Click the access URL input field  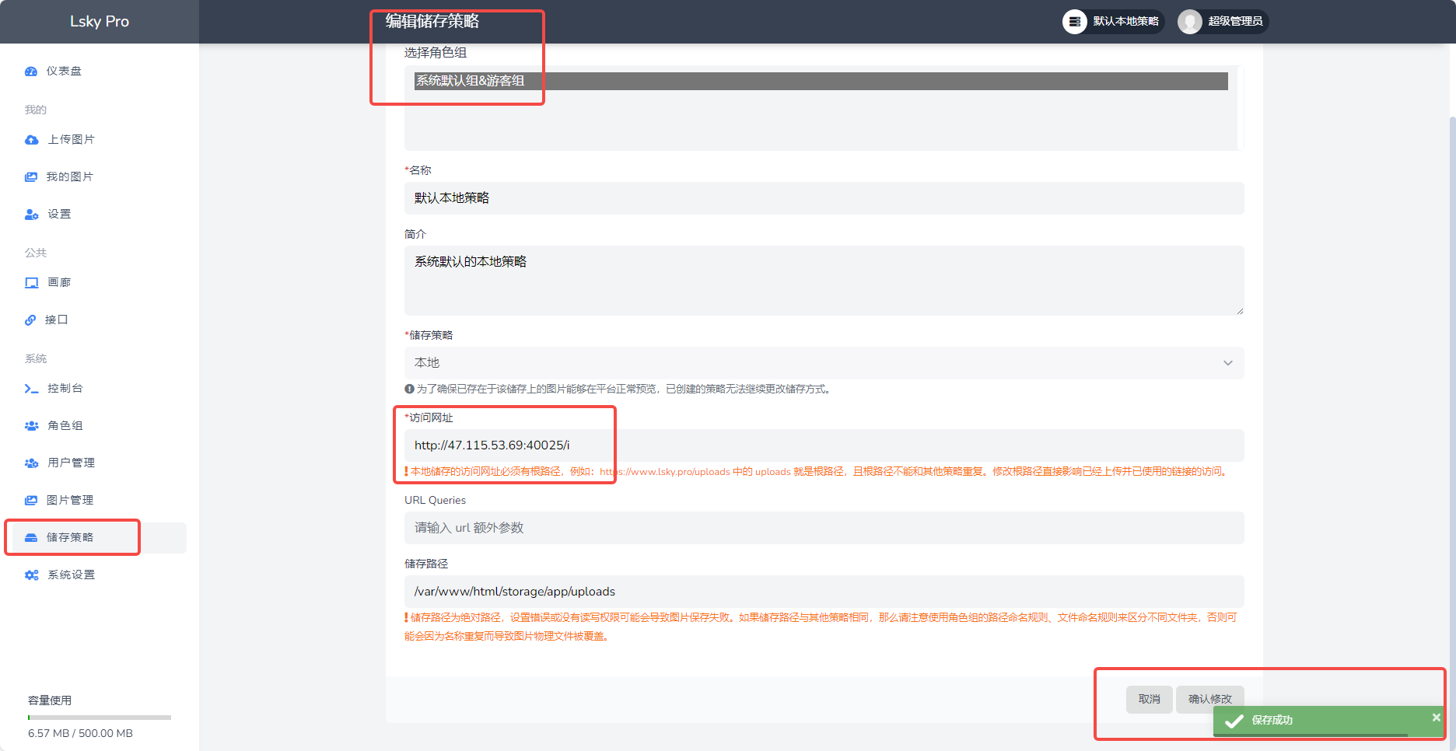[x=824, y=445]
